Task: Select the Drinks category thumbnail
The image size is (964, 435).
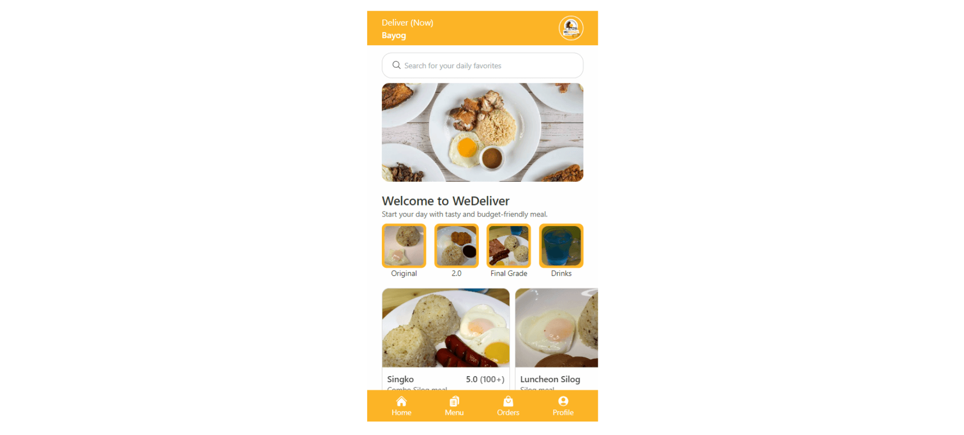Action: [561, 246]
